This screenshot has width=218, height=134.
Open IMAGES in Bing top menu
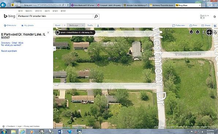(29, 11)
